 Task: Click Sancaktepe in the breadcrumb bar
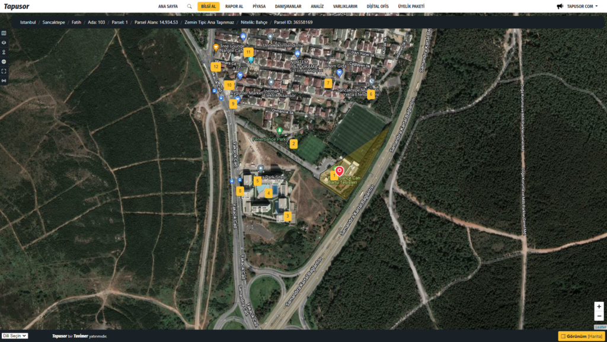coord(53,22)
